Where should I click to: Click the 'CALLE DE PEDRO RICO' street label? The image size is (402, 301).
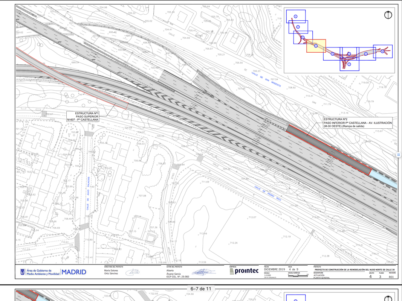pyautogui.click(x=267, y=193)
